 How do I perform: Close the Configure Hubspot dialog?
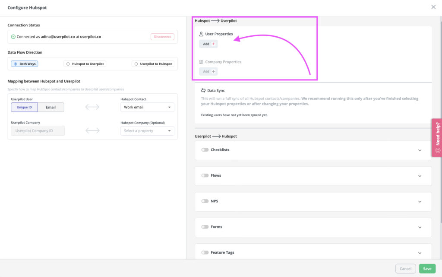(433, 7)
